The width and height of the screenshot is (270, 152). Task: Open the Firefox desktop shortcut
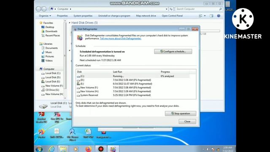pyautogui.click(x=41, y=133)
